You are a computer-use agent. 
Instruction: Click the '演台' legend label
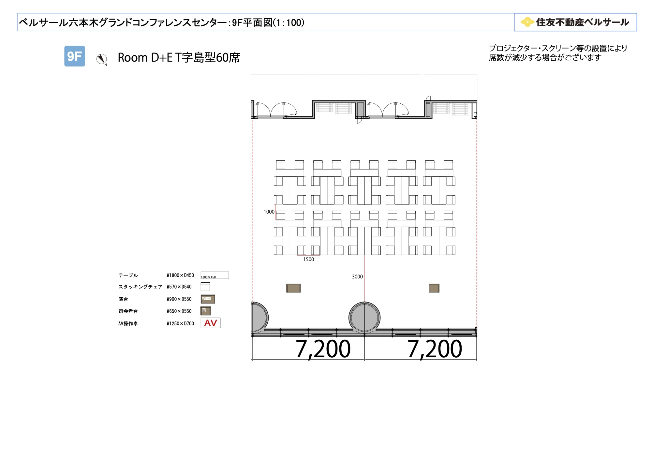point(123,299)
